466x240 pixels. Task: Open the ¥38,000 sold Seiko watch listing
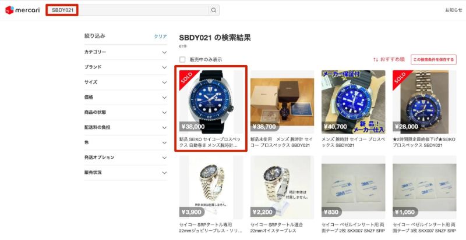(x=211, y=109)
